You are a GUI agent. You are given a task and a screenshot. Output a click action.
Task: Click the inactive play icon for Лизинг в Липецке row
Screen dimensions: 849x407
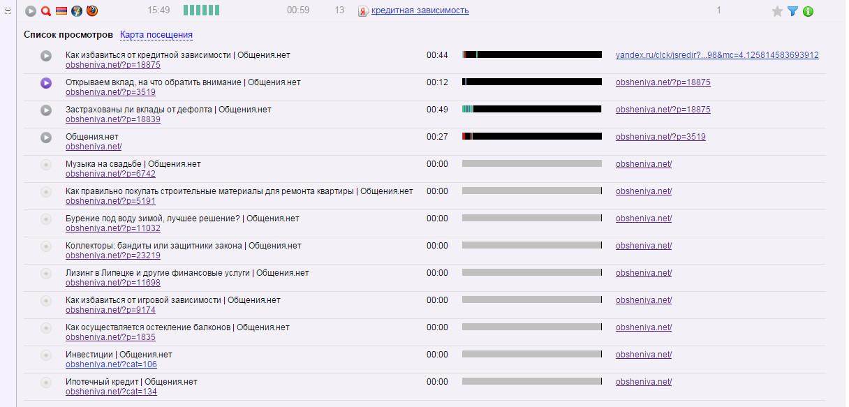(x=46, y=274)
